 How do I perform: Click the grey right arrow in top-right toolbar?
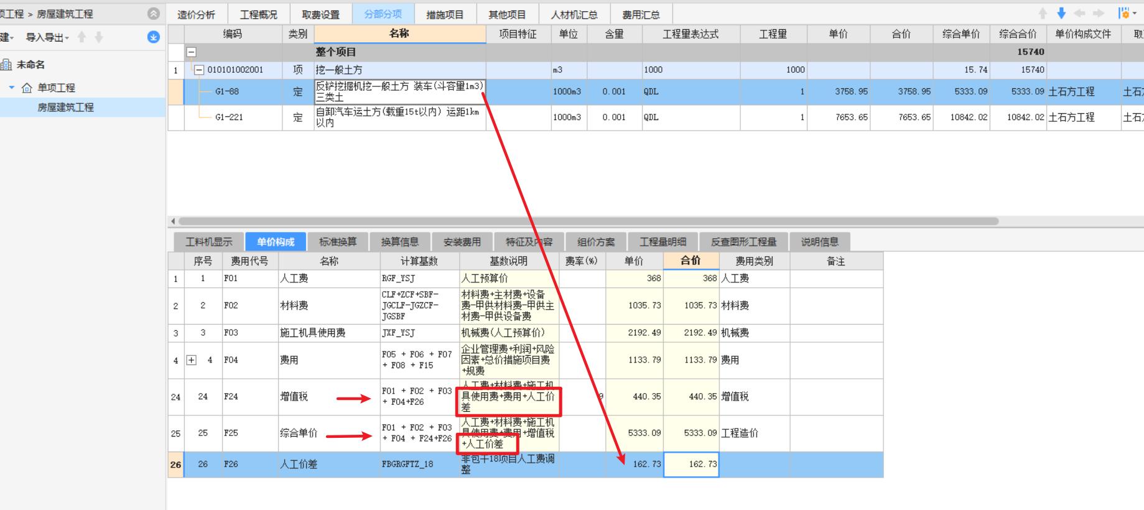1099,13
